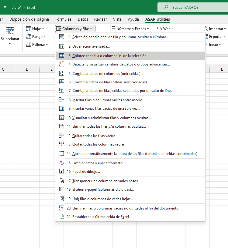Open the Rellenar dropdown
This screenshot has width=228, height=248.
(x=37, y=45)
